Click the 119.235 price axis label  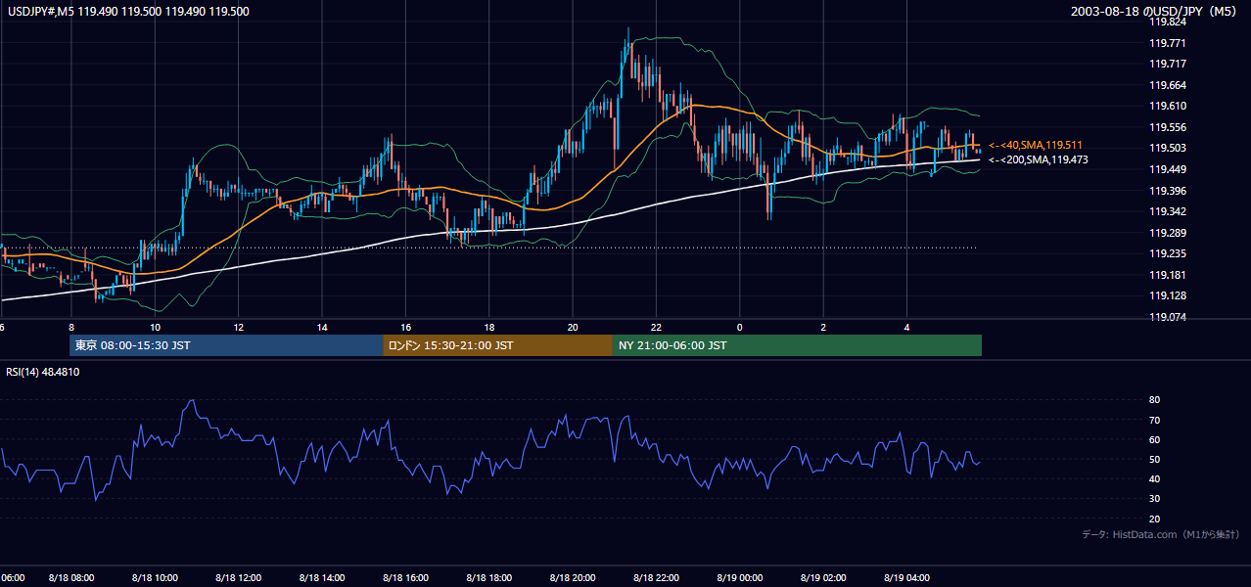click(x=1169, y=253)
